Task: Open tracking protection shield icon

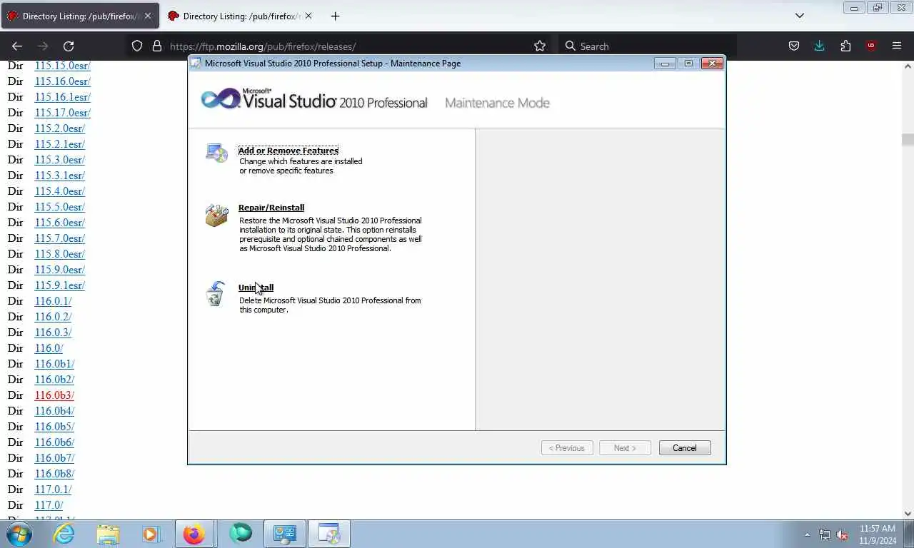Action: (x=137, y=46)
